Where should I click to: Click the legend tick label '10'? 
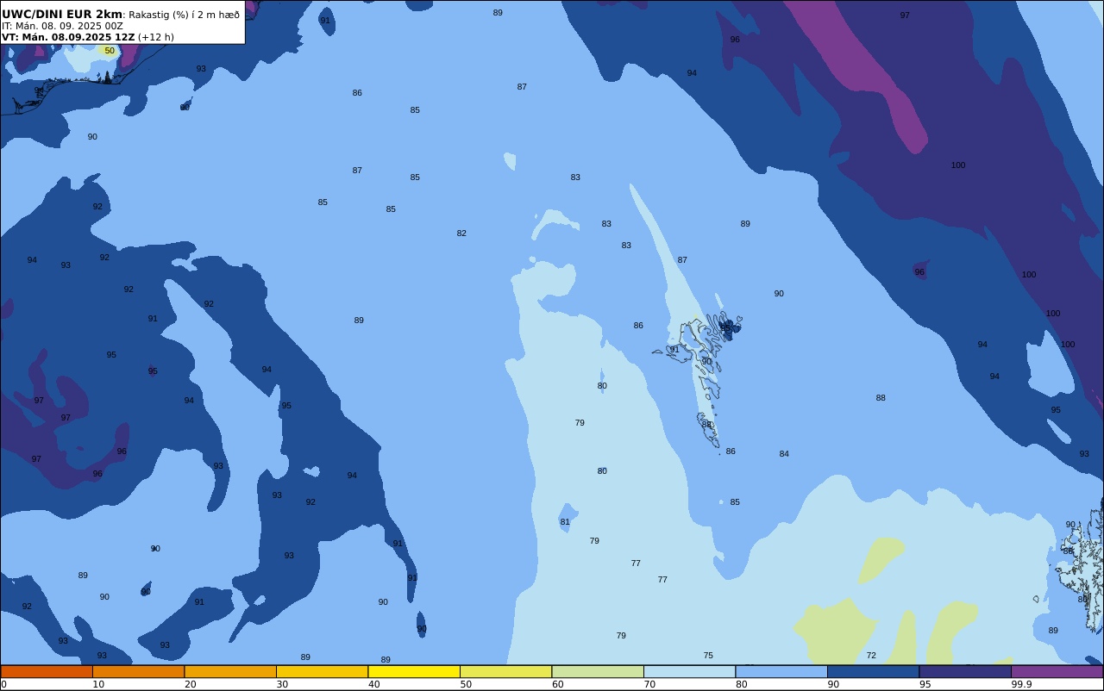tap(98, 684)
